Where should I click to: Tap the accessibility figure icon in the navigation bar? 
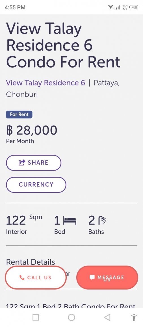coord(134,317)
